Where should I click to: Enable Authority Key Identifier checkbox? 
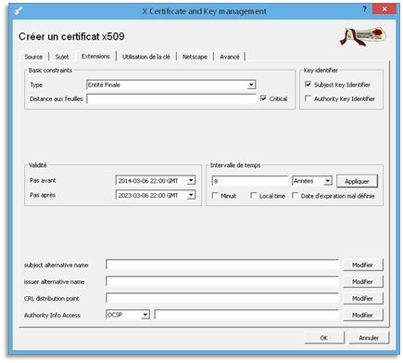(x=308, y=98)
